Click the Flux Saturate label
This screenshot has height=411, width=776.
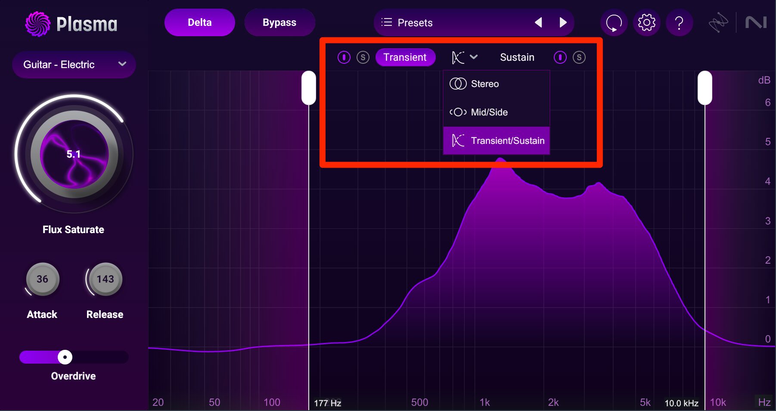click(73, 230)
